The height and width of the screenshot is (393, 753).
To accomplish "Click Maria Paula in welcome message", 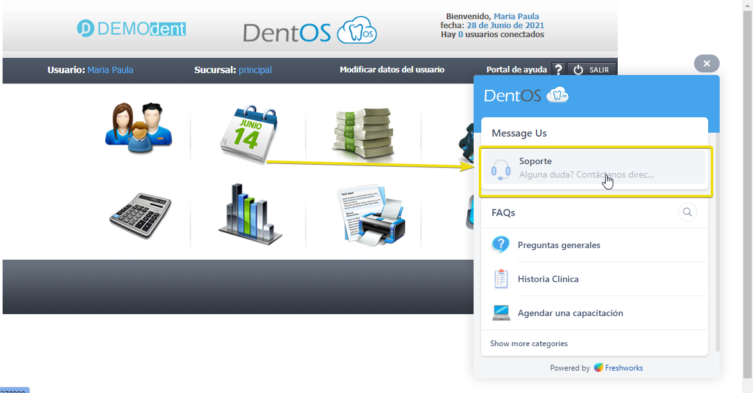I will point(517,16).
